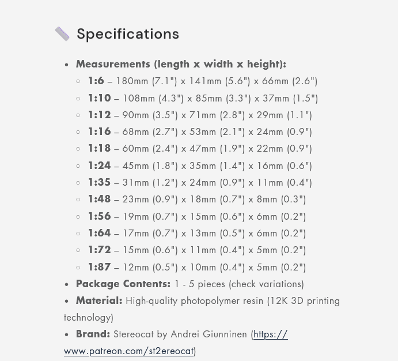Click the Brand label text
The height and width of the screenshot is (361, 398).
(x=93, y=334)
